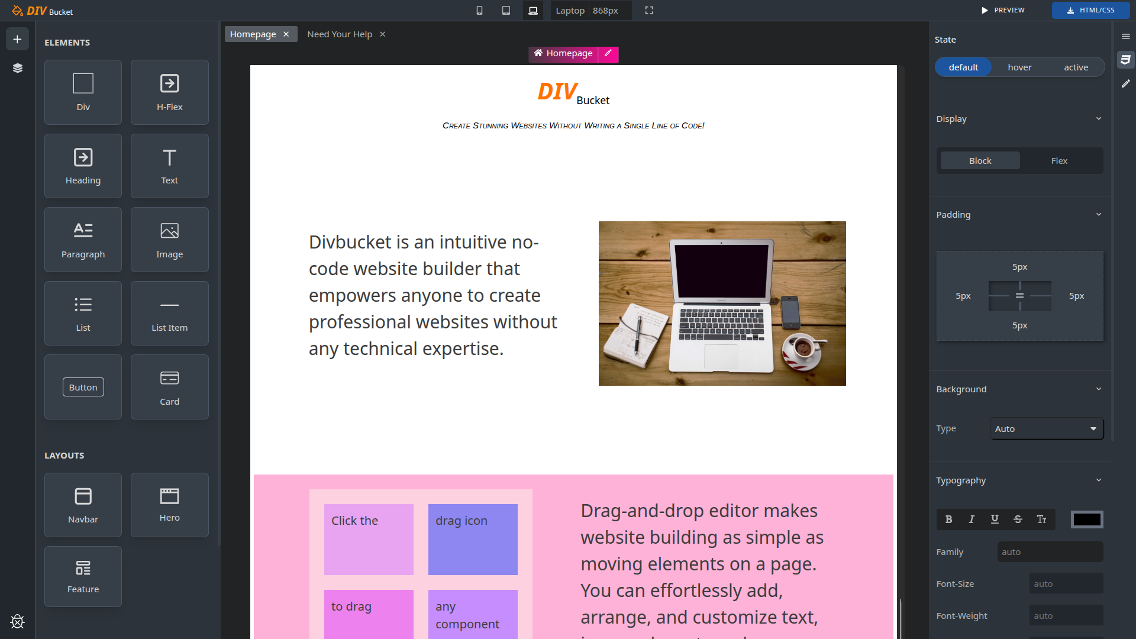Select the laptop device view

(533, 11)
